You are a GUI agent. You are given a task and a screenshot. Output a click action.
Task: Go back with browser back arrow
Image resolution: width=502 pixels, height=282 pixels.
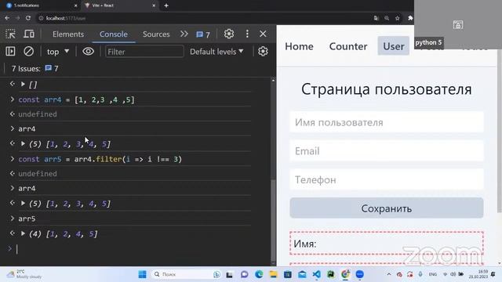(7, 18)
